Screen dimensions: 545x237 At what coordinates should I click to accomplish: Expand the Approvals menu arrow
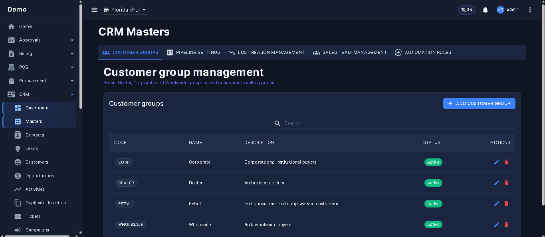click(72, 40)
